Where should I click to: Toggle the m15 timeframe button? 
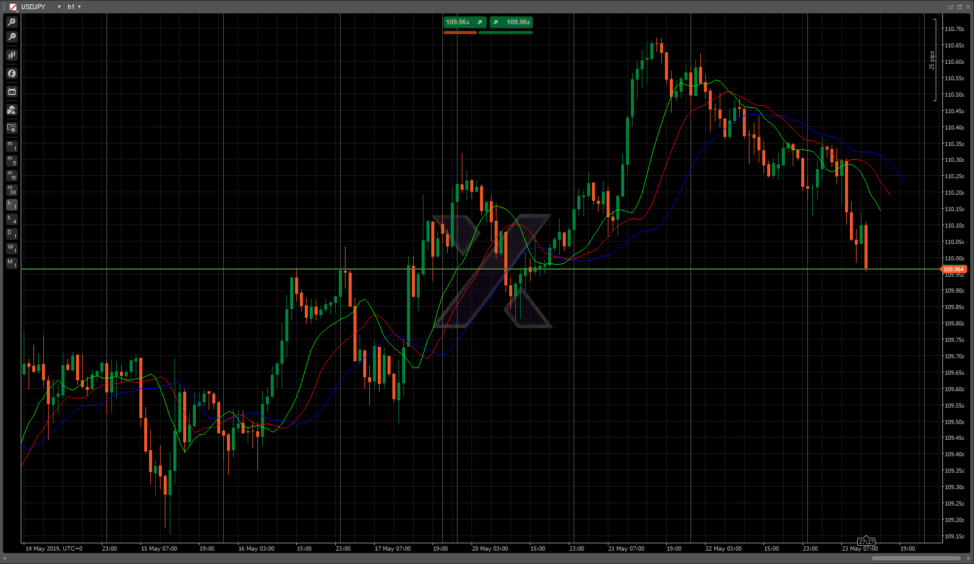pos(12,175)
